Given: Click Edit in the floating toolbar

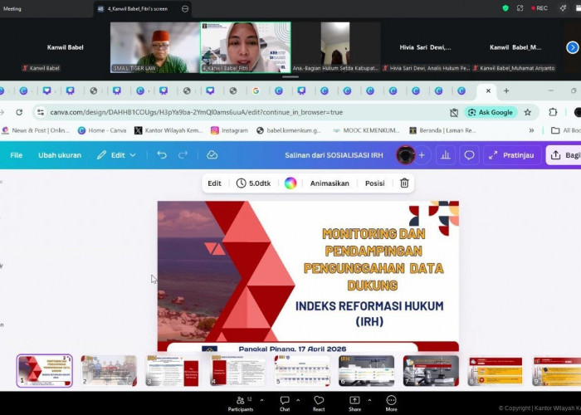Looking at the screenshot, I should click(x=214, y=183).
